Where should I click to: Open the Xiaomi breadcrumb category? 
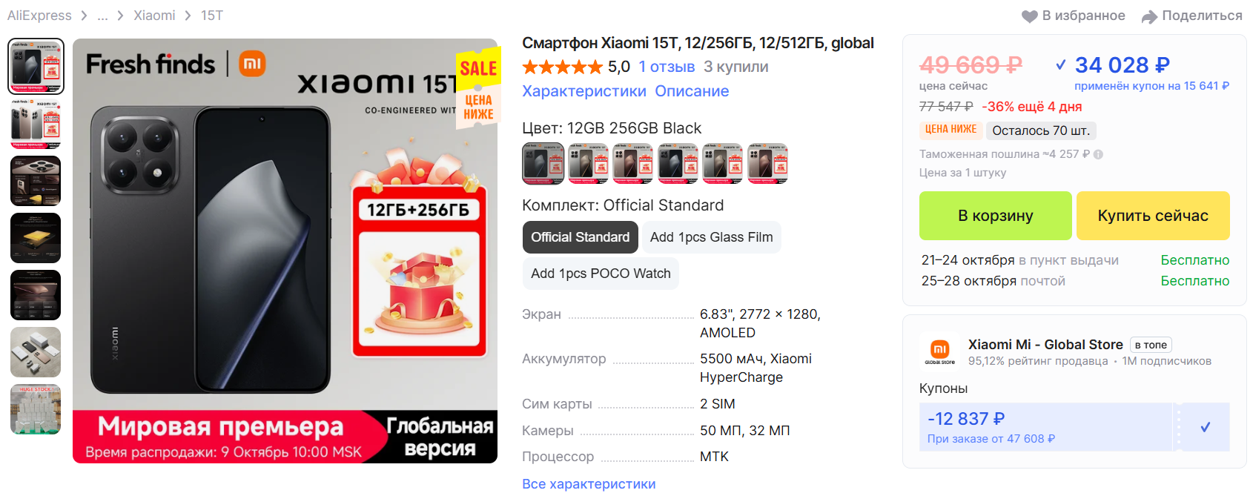154,16
